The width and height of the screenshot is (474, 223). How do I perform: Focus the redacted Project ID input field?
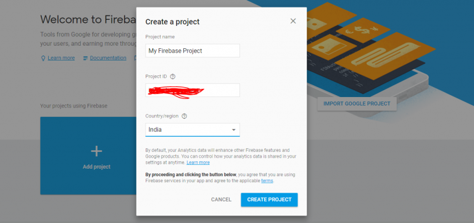[x=193, y=90]
